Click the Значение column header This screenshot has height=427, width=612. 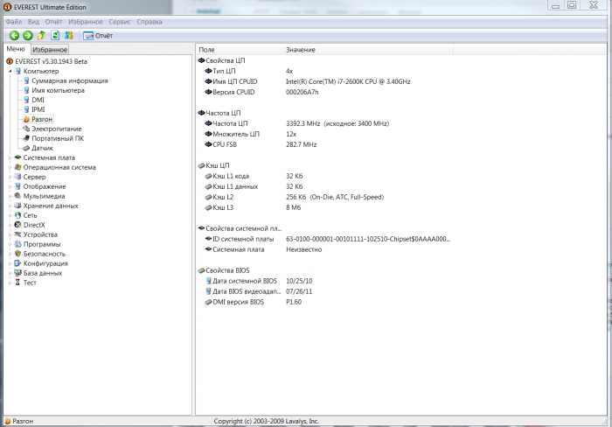click(368, 50)
